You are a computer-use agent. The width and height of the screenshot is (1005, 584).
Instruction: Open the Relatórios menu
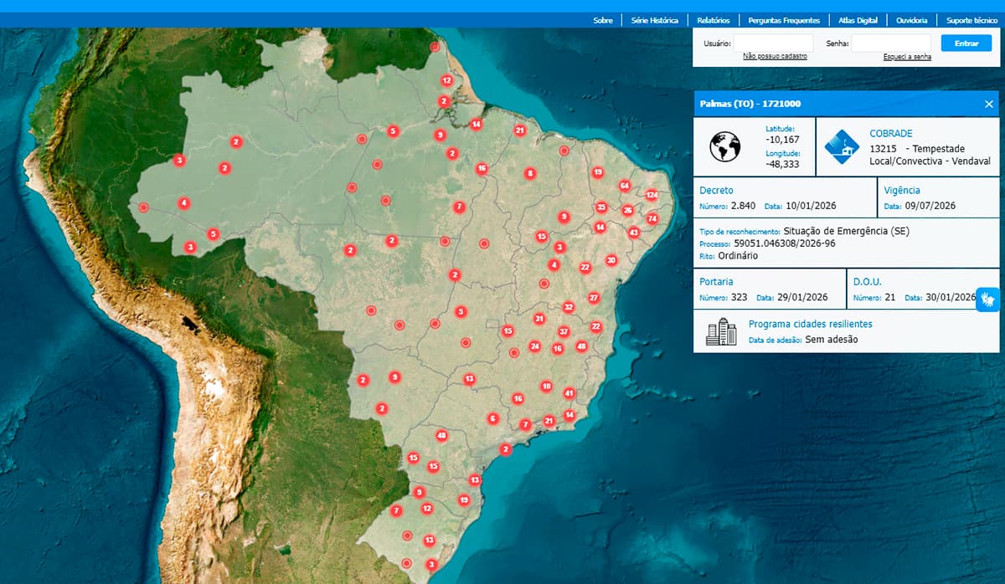pos(713,20)
